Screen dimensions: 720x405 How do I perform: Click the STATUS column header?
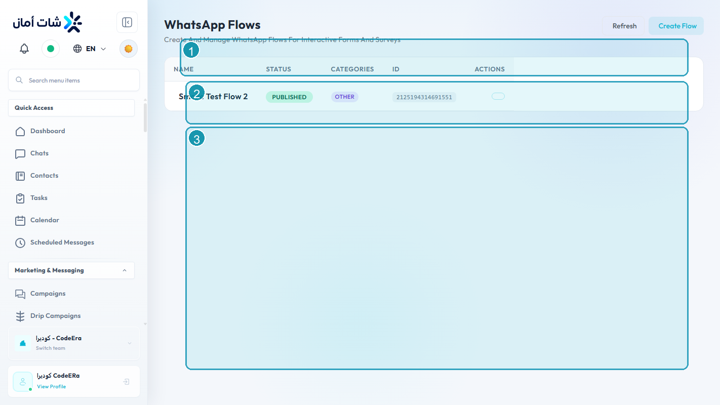(x=278, y=69)
